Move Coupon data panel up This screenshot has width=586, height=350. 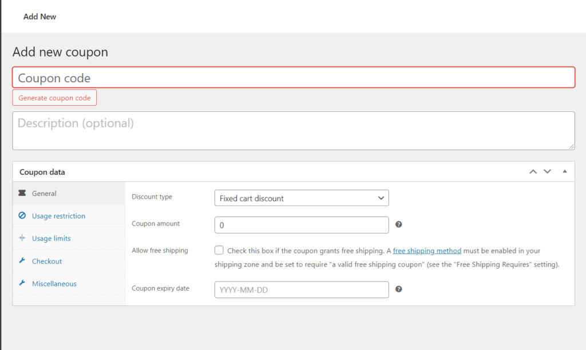pyautogui.click(x=533, y=171)
